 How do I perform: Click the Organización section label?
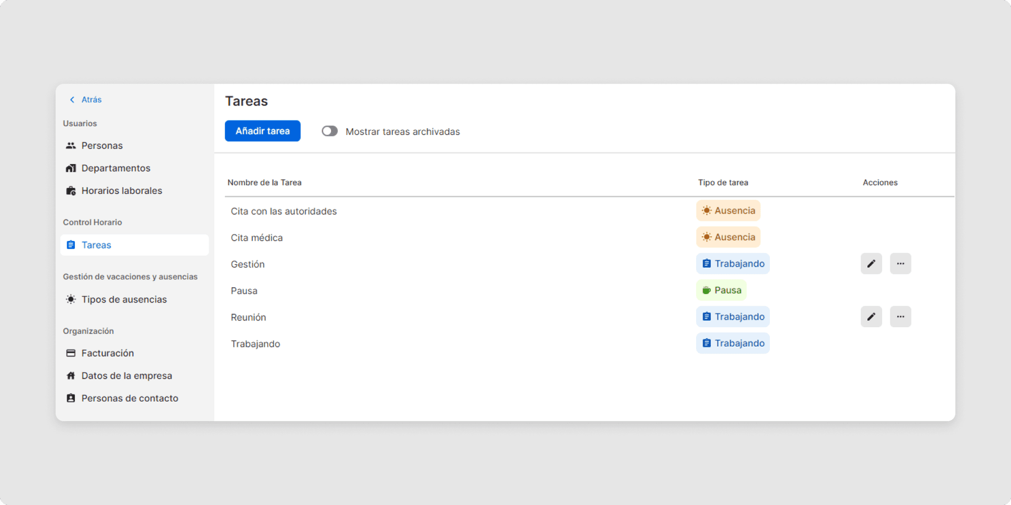[x=88, y=331]
